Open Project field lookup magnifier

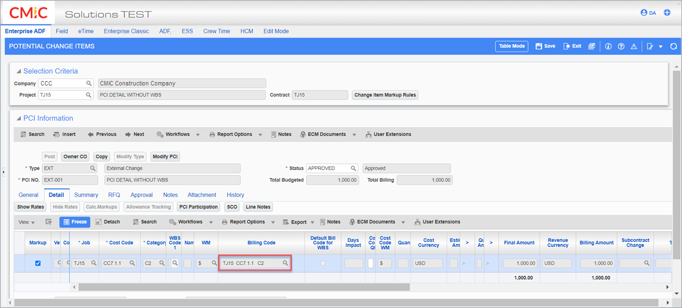click(x=88, y=95)
